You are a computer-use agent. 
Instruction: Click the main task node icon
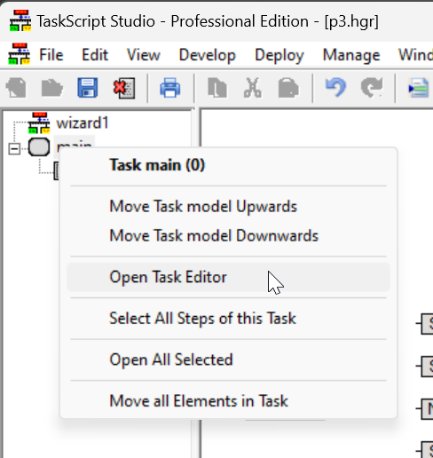click(39, 147)
